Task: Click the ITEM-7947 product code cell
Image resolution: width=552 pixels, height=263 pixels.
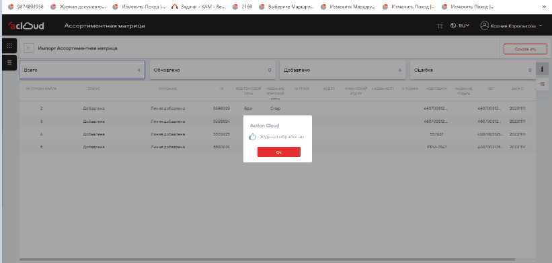Action: [436, 147]
